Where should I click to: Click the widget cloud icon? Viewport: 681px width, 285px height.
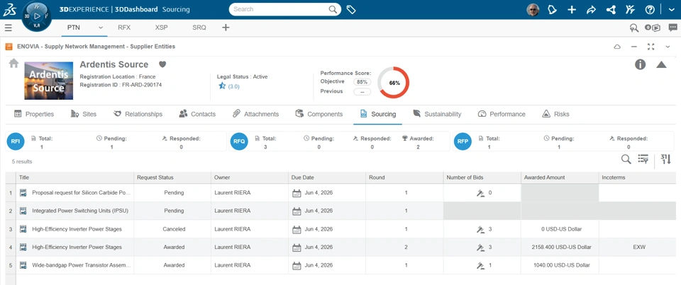tap(616, 47)
